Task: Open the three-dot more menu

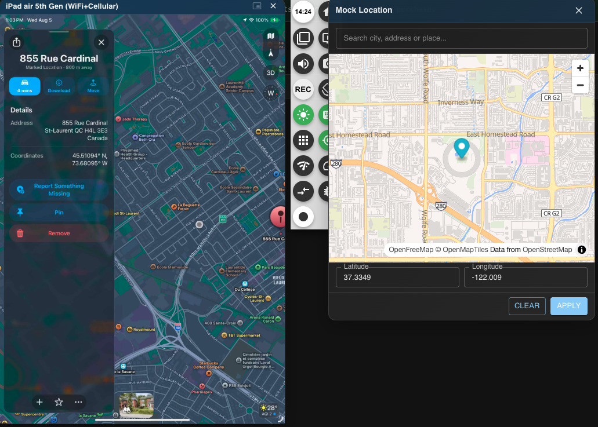Action: [78, 402]
